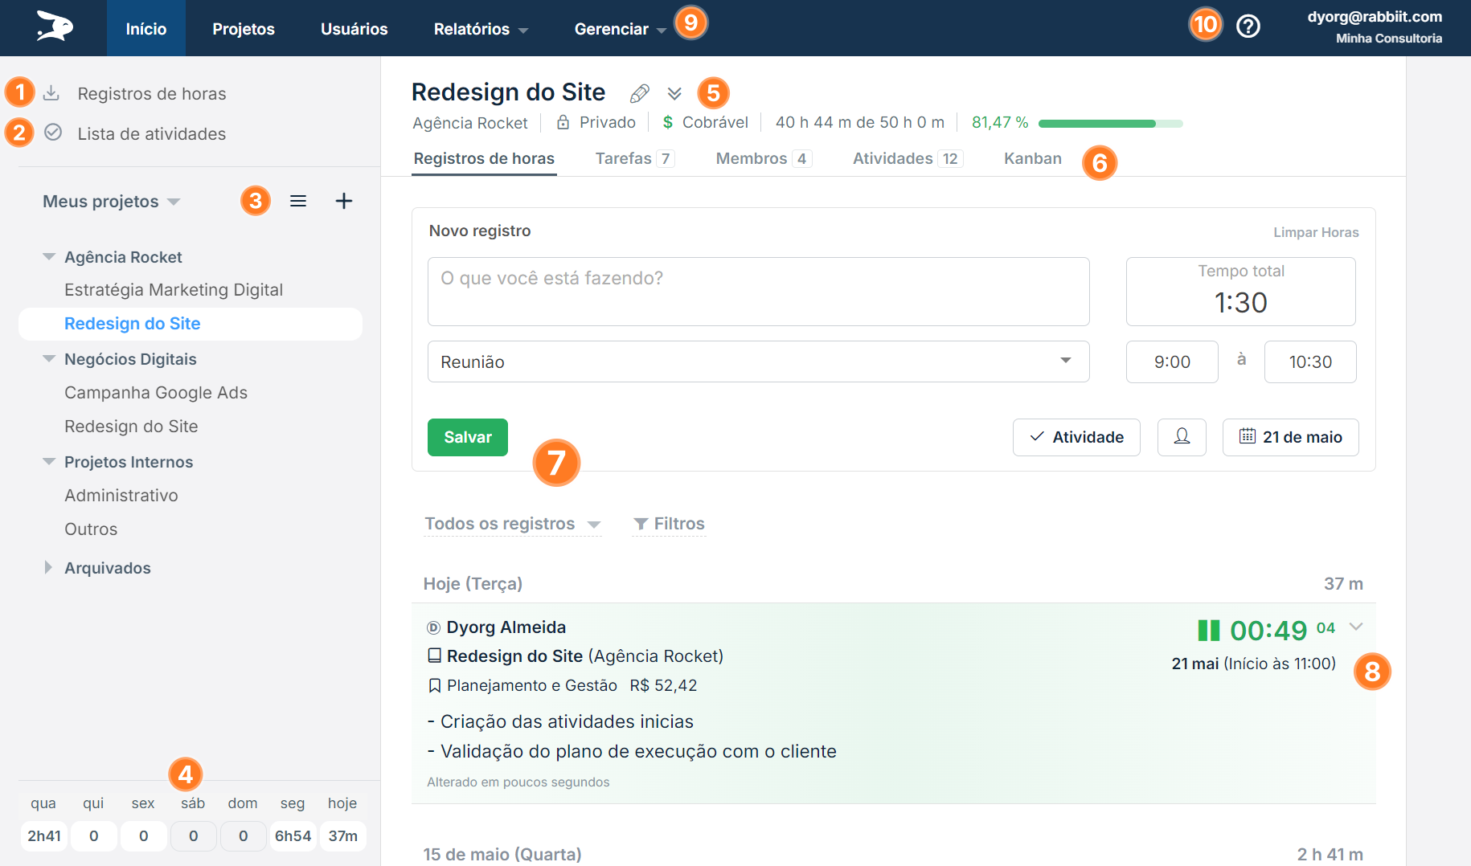
Task: Click the 2h41 value under qua
Action: (44, 836)
